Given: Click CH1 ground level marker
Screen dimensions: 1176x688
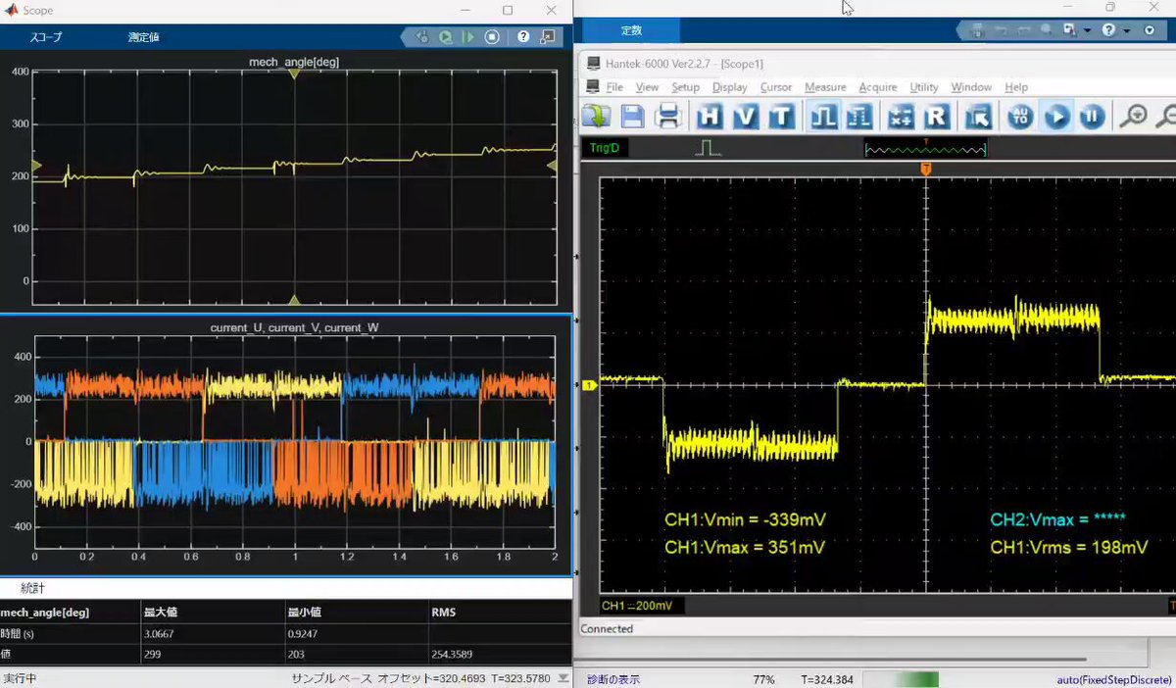Looking at the screenshot, I should tap(590, 386).
